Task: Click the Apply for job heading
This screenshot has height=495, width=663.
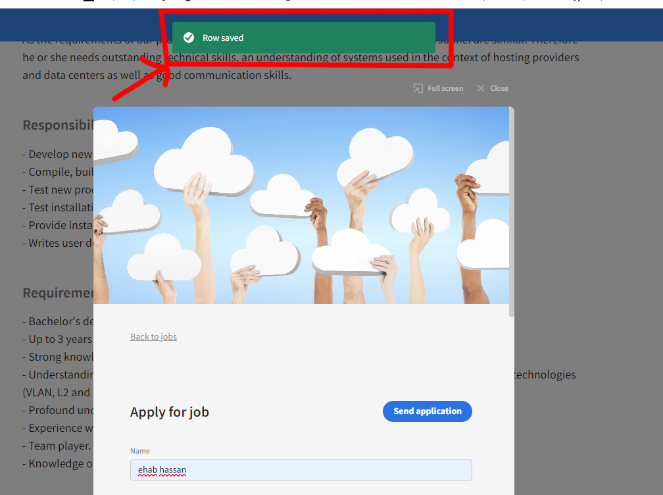Action: click(x=170, y=411)
